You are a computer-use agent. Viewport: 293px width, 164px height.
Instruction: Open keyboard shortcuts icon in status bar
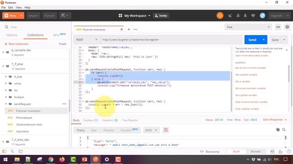tap(281, 152)
